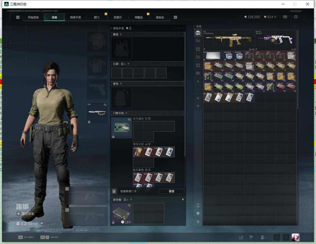Click the help ? icon beside 安全箱
Screen dimensions: 316x244
pos(131,199)
